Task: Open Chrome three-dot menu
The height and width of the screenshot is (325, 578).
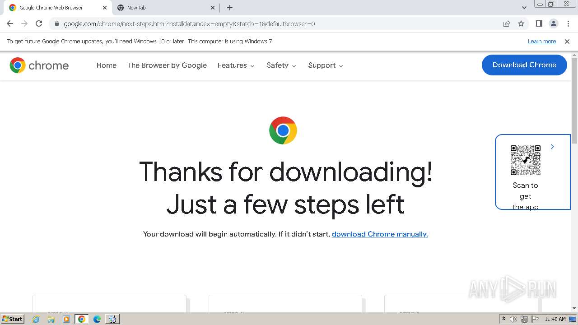Action: (568, 23)
